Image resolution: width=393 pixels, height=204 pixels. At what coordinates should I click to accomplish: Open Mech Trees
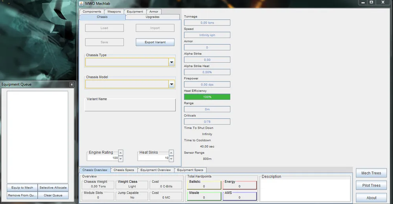(x=371, y=173)
